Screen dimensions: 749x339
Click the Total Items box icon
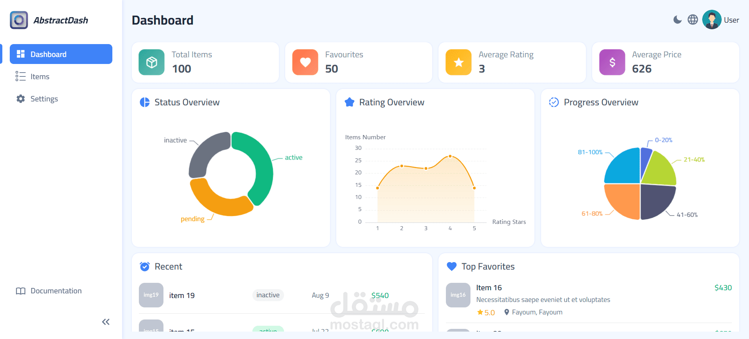click(151, 62)
